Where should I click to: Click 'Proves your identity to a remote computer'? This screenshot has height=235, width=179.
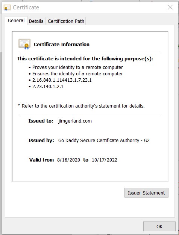point(77,67)
